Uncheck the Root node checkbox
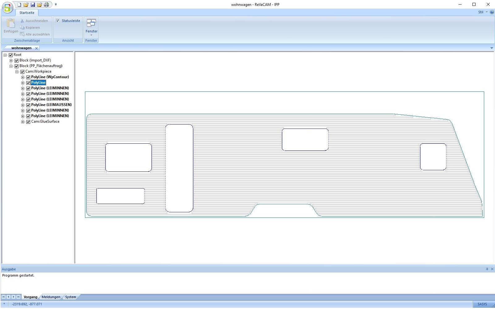 click(11, 55)
